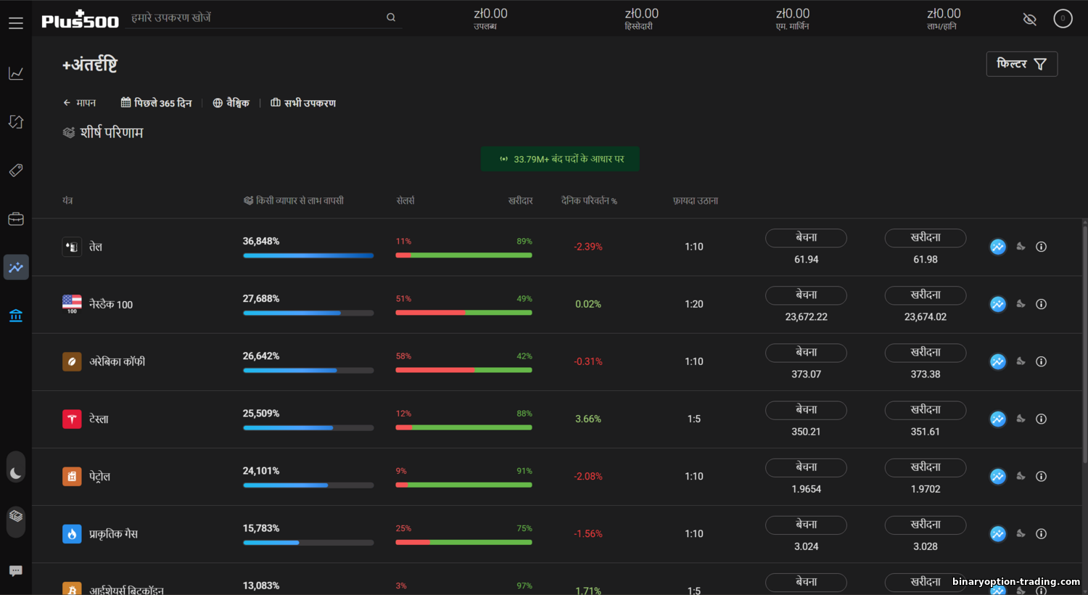This screenshot has width=1088, height=595.
Task: Click the briefcase portfolio icon in the sidebar
Action: pos(16,219)
